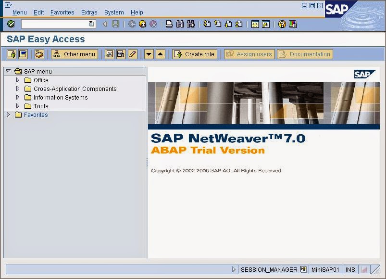Select the Favorites tree item label
Image resolution: width=386 pixels, height=279 pixels.
(36, 115)
